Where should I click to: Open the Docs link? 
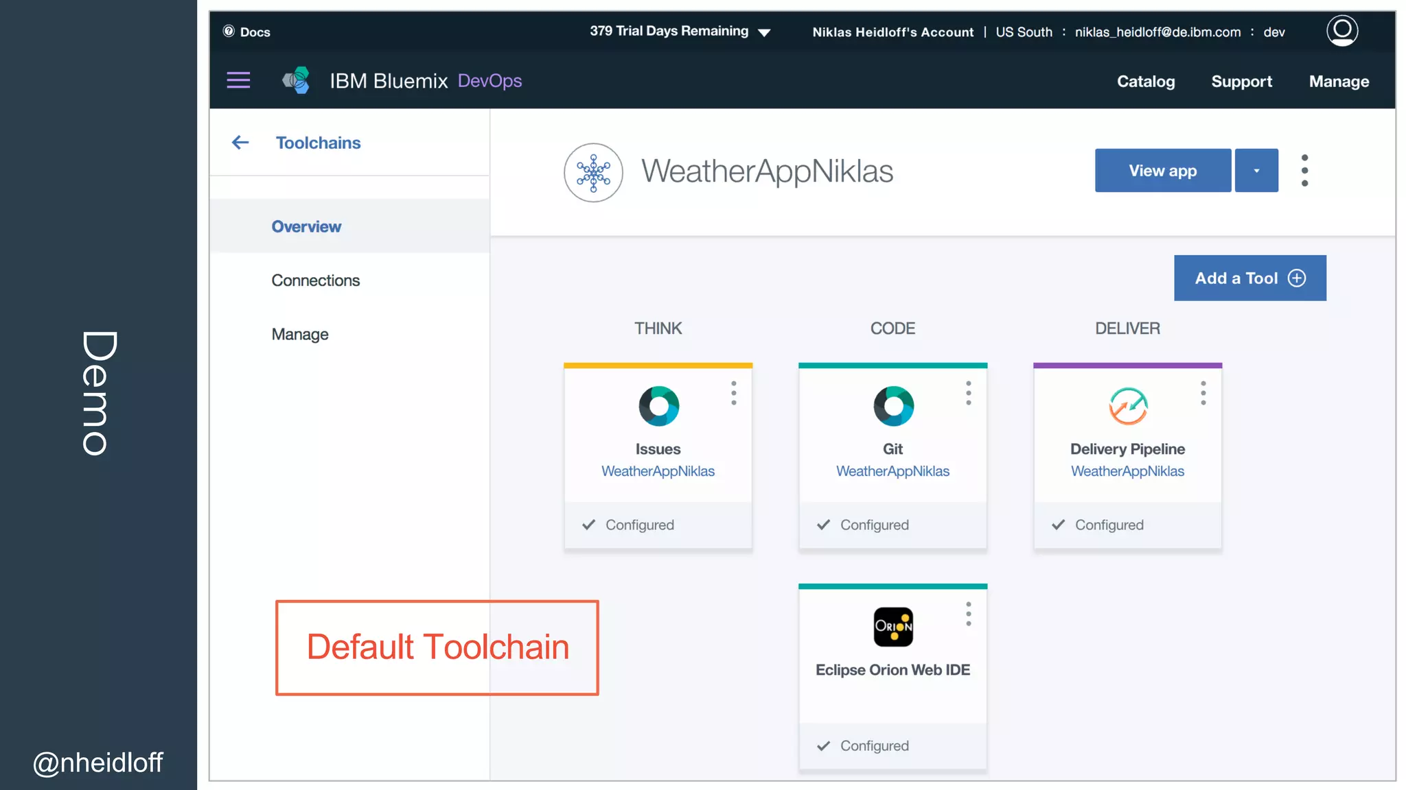click(x=255, y=32)
